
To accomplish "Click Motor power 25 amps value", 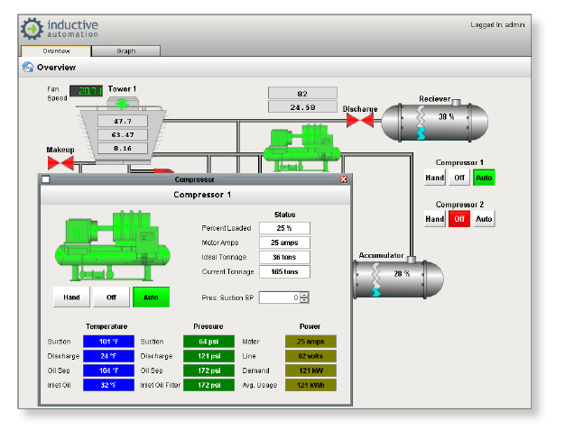I will 310,342.
